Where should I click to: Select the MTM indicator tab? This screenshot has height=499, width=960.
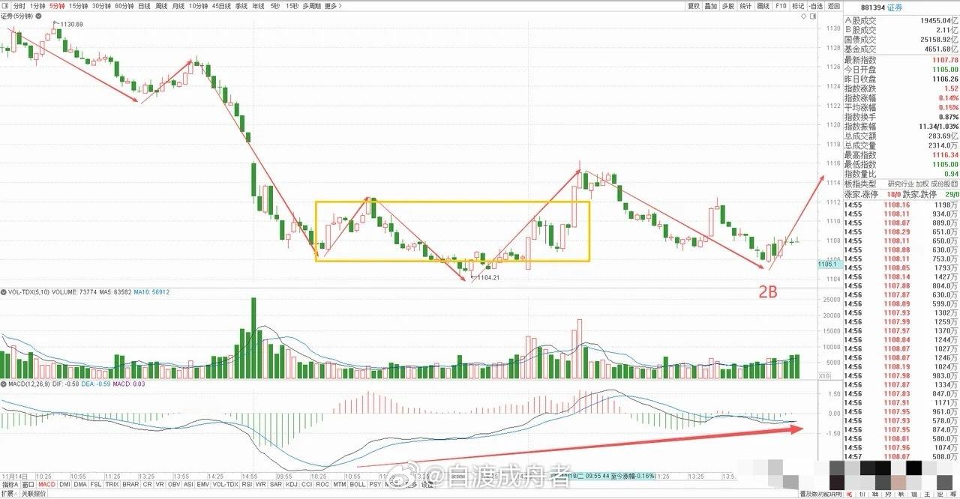(x=340, y=484)
